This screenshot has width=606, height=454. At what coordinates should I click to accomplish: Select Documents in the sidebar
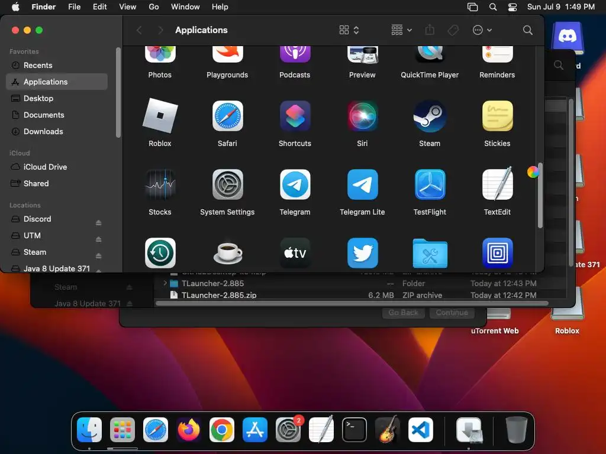[x=57, y=115]
